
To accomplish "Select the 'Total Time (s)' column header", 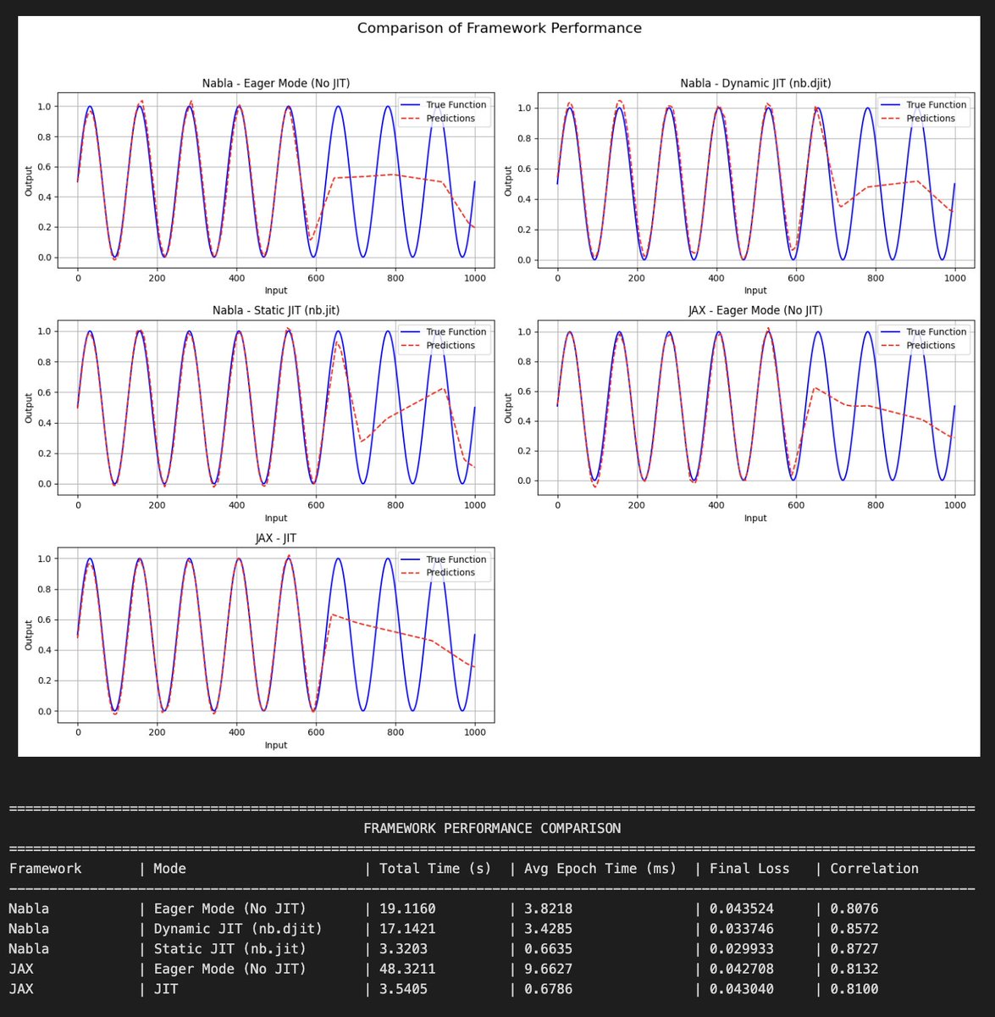I will (x=435, y=869).
